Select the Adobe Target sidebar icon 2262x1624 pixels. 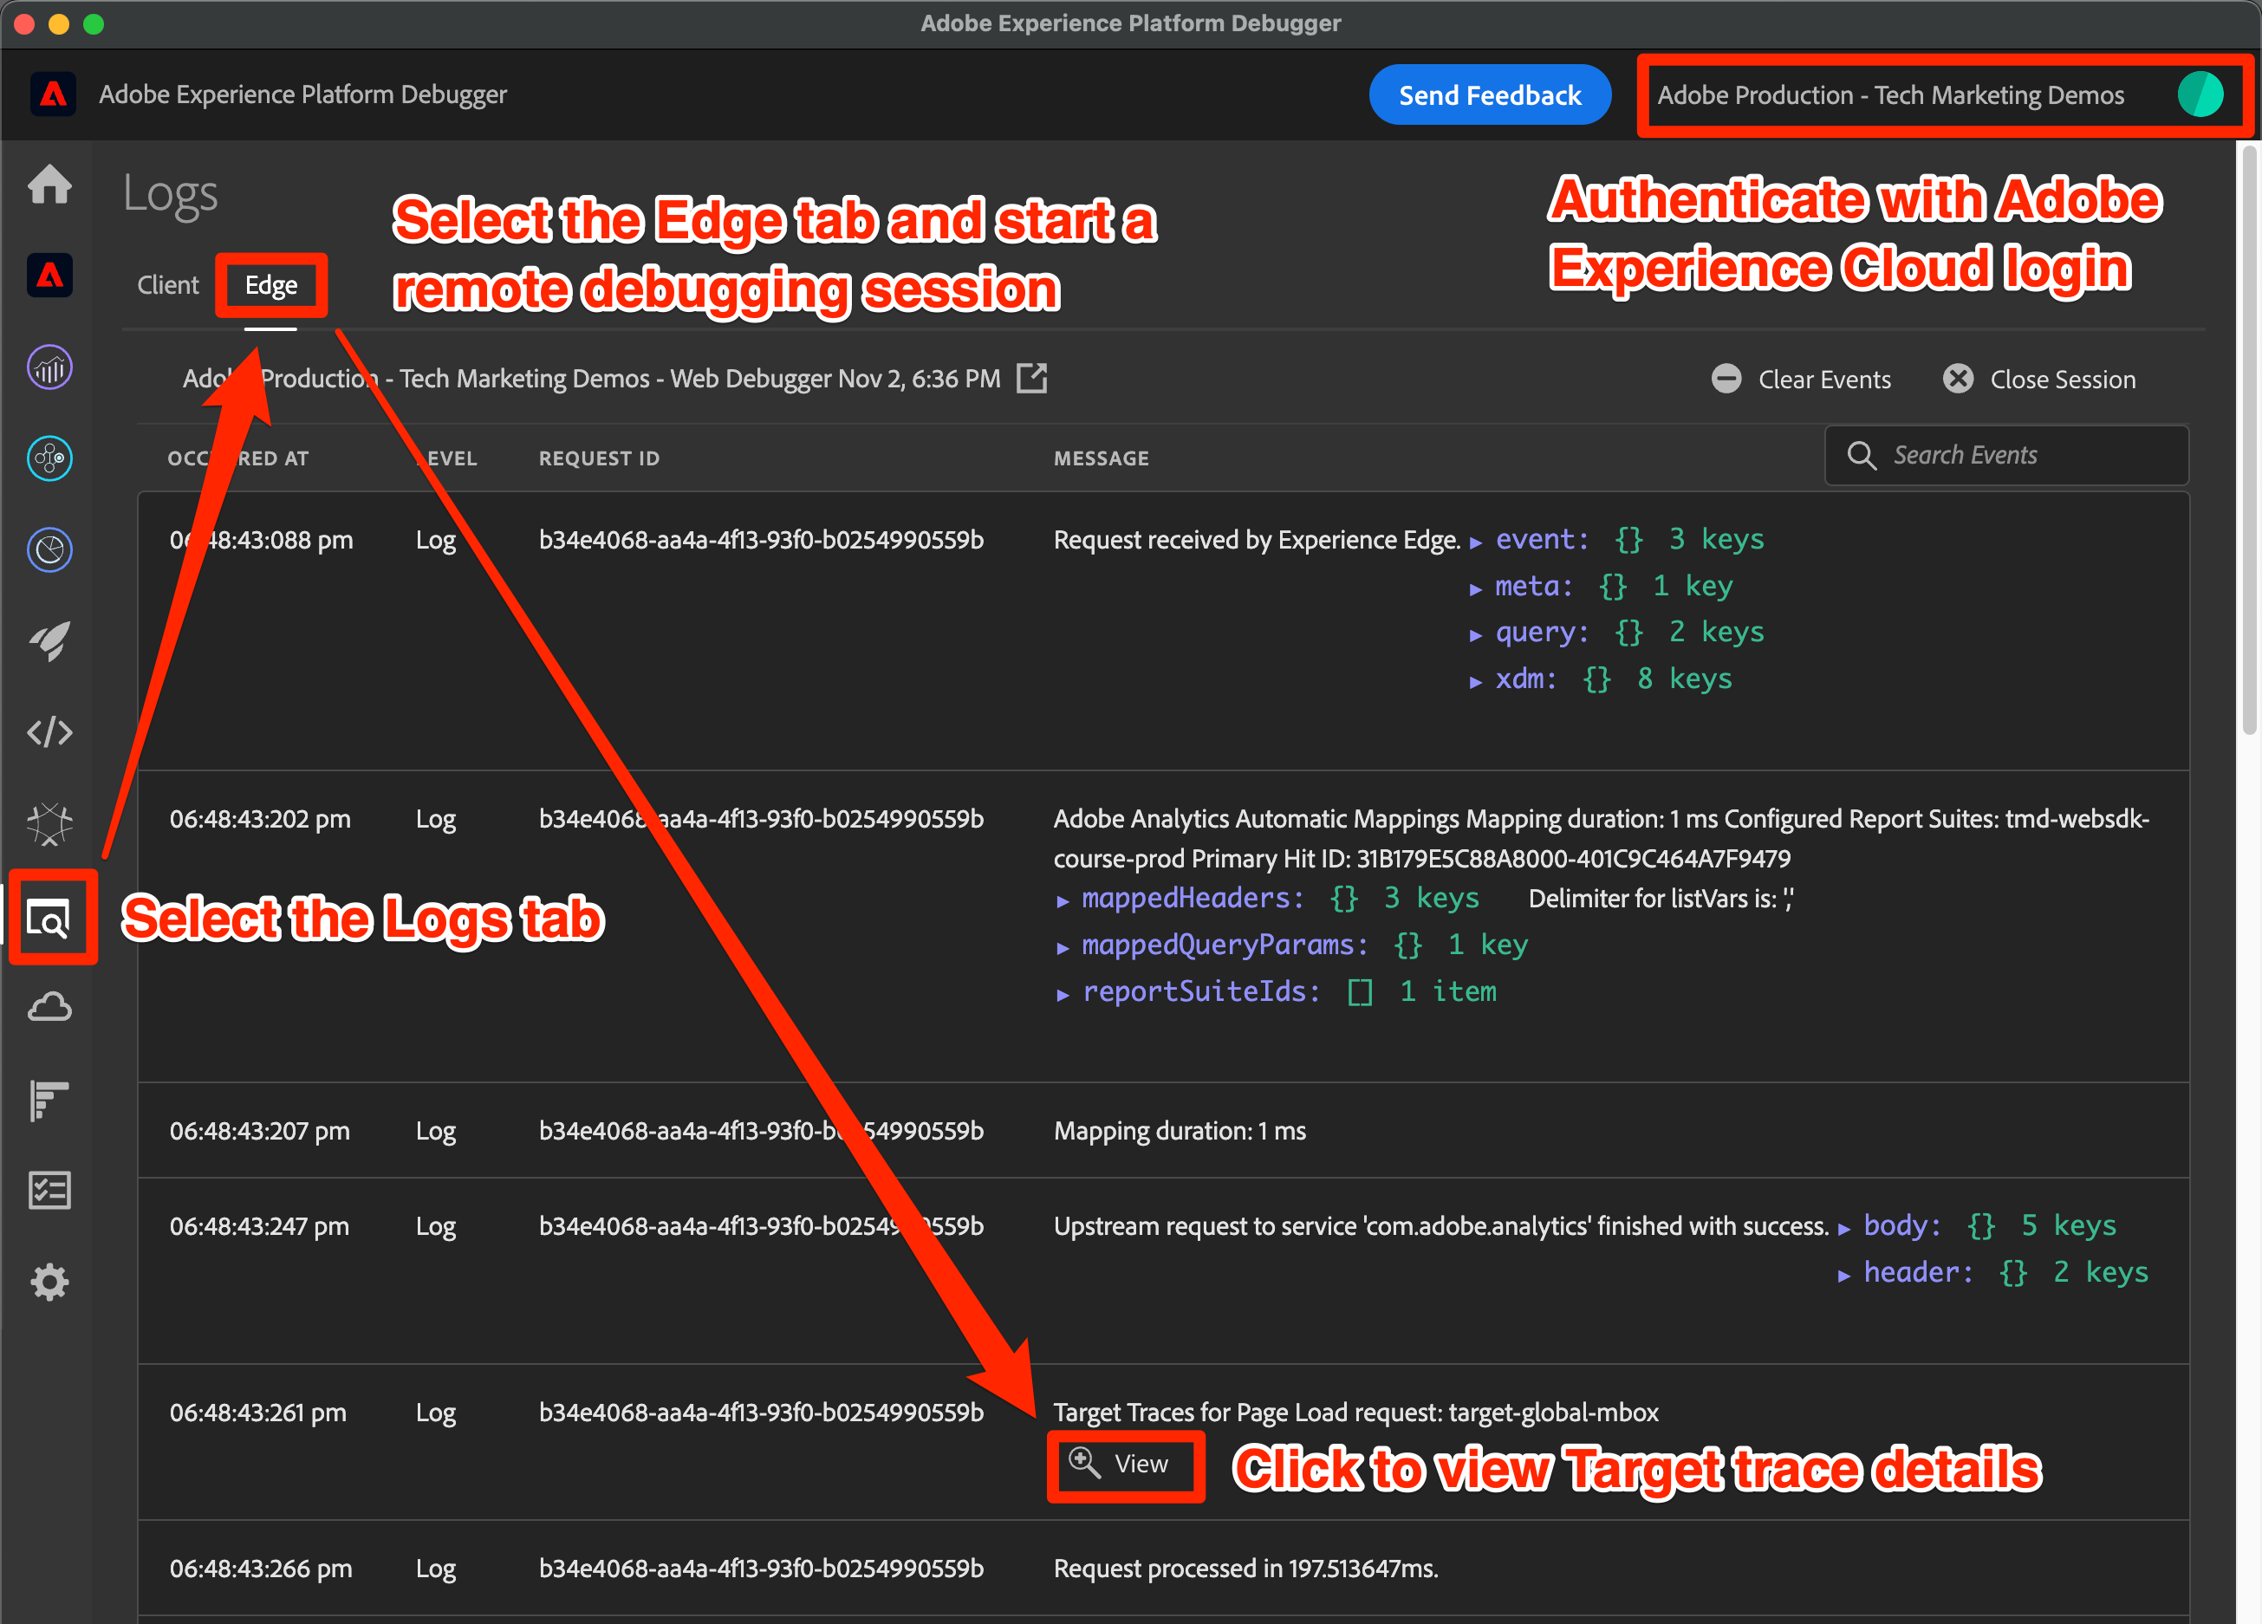49,549
